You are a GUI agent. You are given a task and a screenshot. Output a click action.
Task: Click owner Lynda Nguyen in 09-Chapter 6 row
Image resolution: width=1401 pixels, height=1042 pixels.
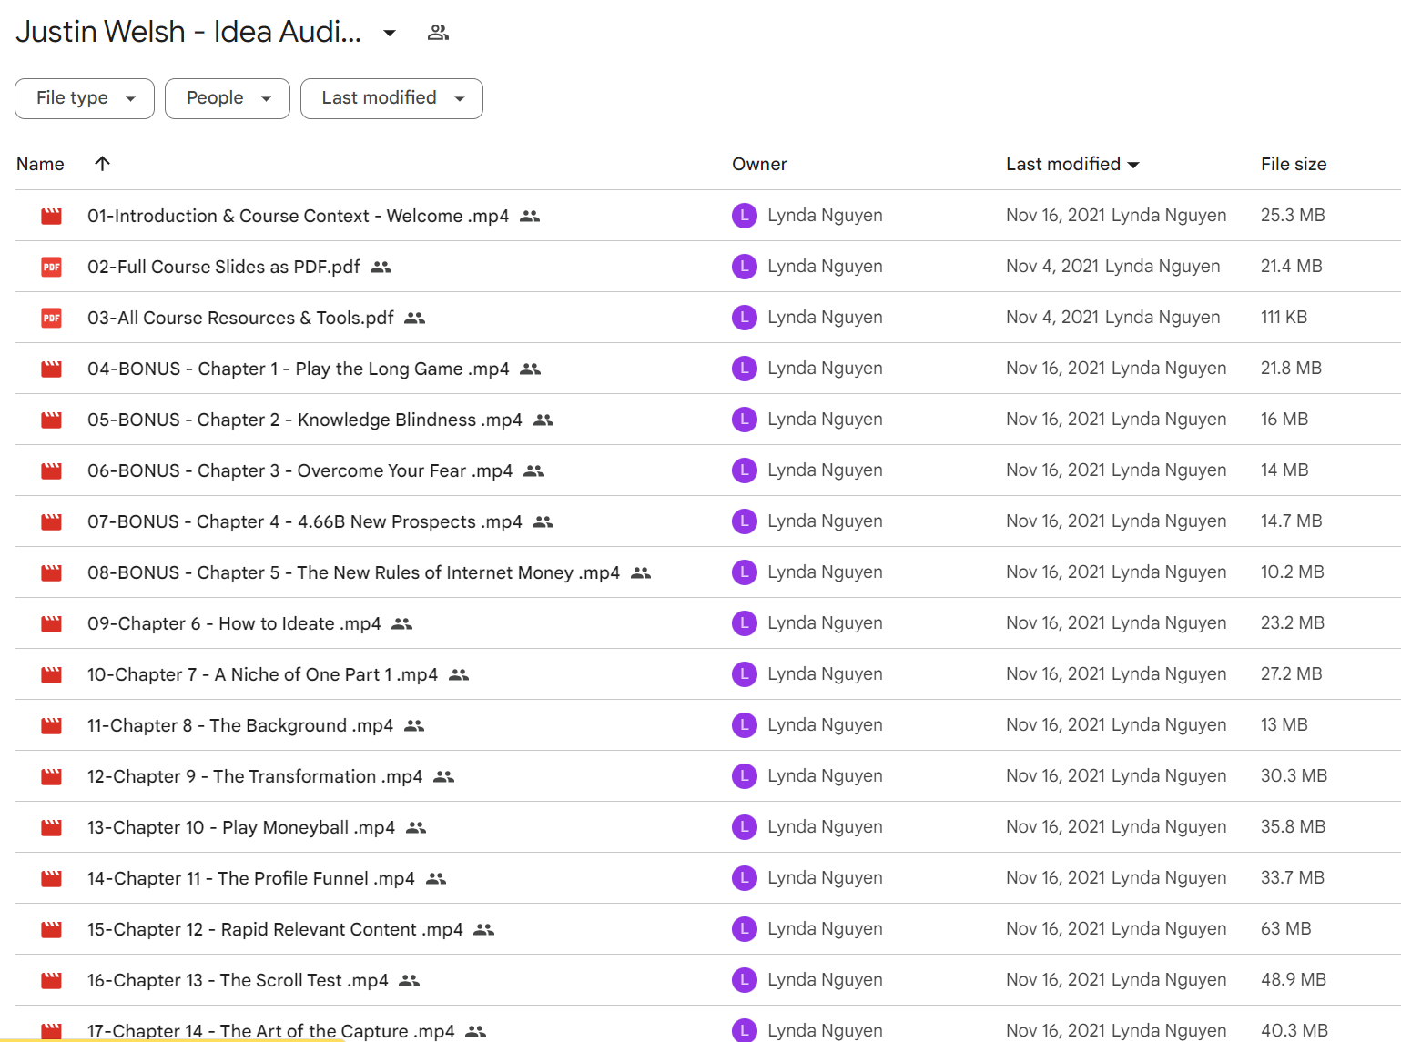pyautogui.click(x=825, y=623)
